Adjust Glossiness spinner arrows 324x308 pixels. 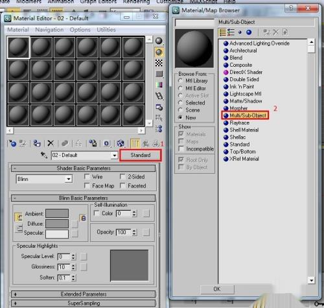(x=73, y=267)
